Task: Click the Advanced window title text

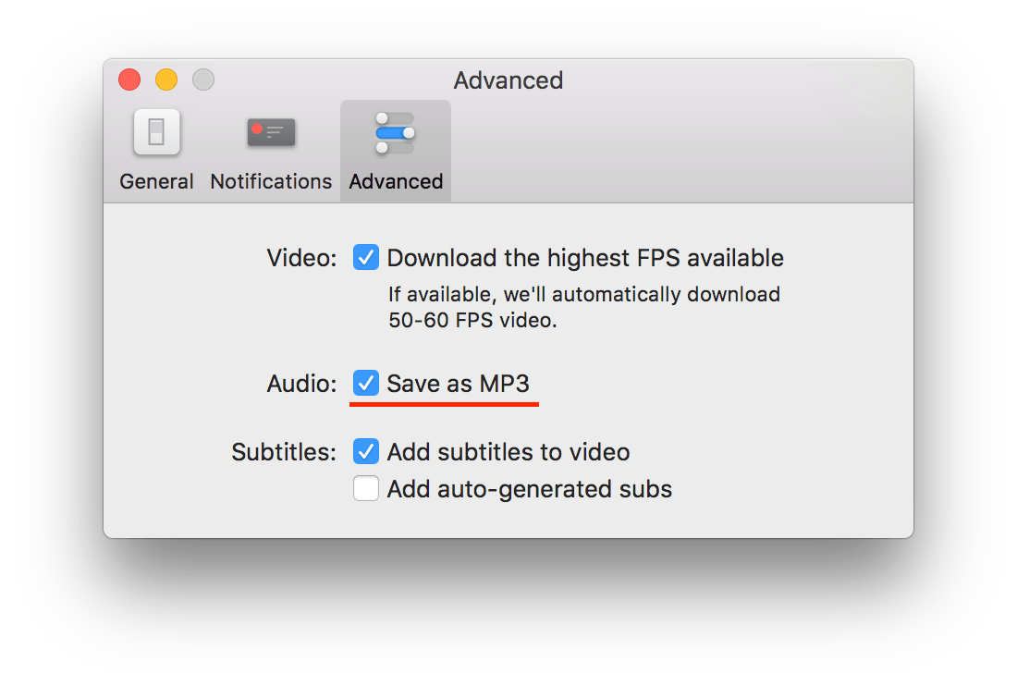Action: point(508,80)
